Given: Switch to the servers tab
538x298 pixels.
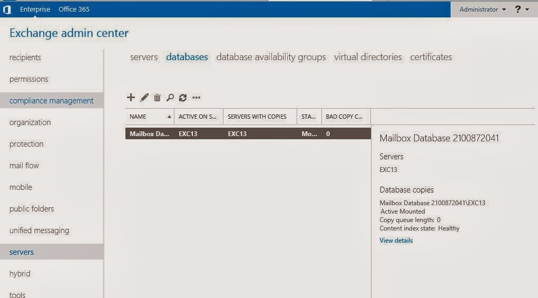Looking at the screenshot, I should (x=144, y=57).
